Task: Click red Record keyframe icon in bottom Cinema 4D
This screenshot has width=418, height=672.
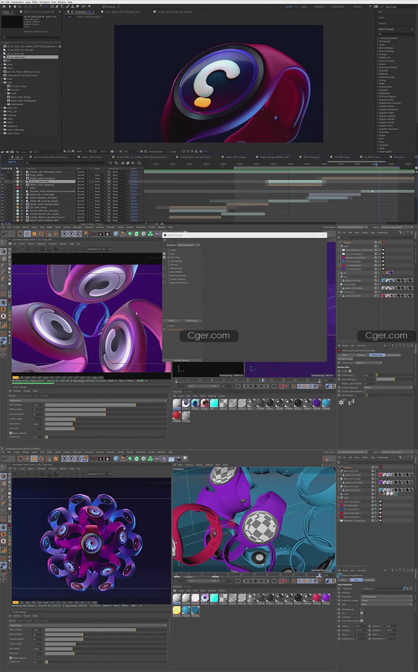Action: coord(281,581)
